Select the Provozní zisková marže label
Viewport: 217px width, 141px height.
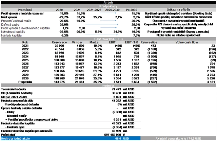(16, 21)
